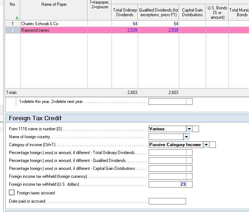The height and width of the screenshot is (212, 249).
Task: Select the Raymond James payer row
Action: (x=54, y=30)
